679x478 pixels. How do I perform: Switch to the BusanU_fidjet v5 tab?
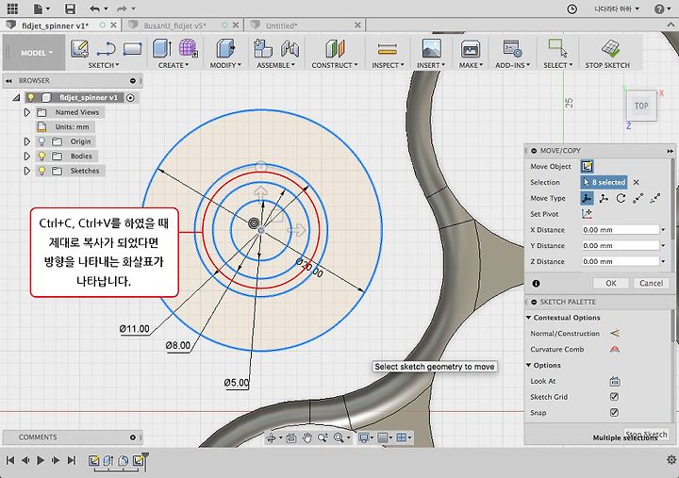(174, 25)
